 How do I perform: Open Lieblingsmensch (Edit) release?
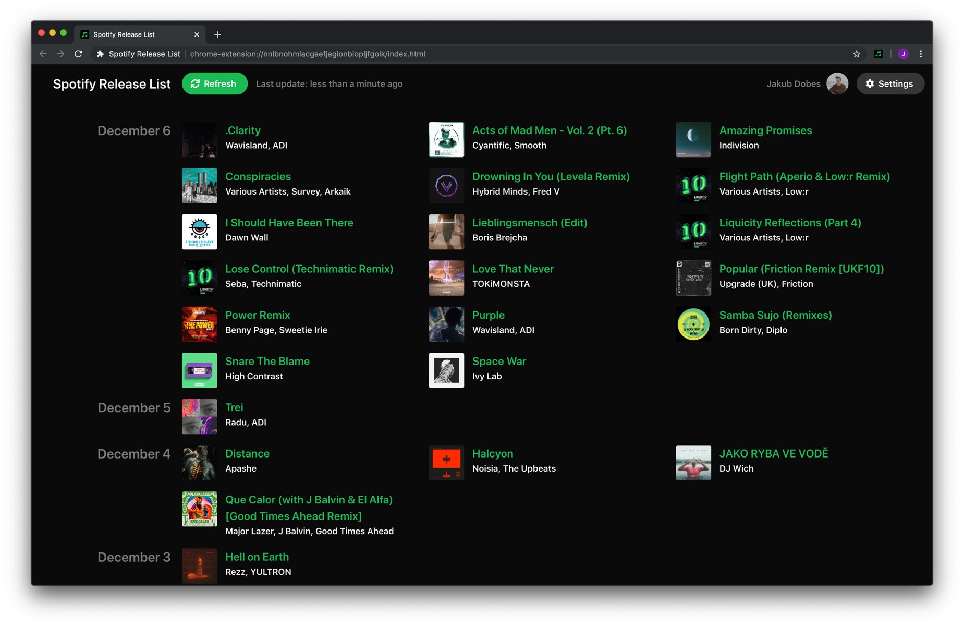pyautogui.click(x=530, y=223)
